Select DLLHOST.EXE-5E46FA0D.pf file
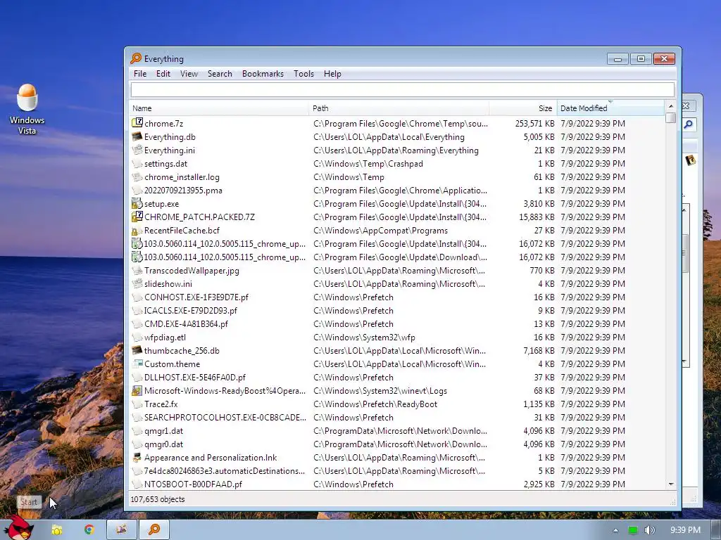721x540 pixels. (194, 378)
